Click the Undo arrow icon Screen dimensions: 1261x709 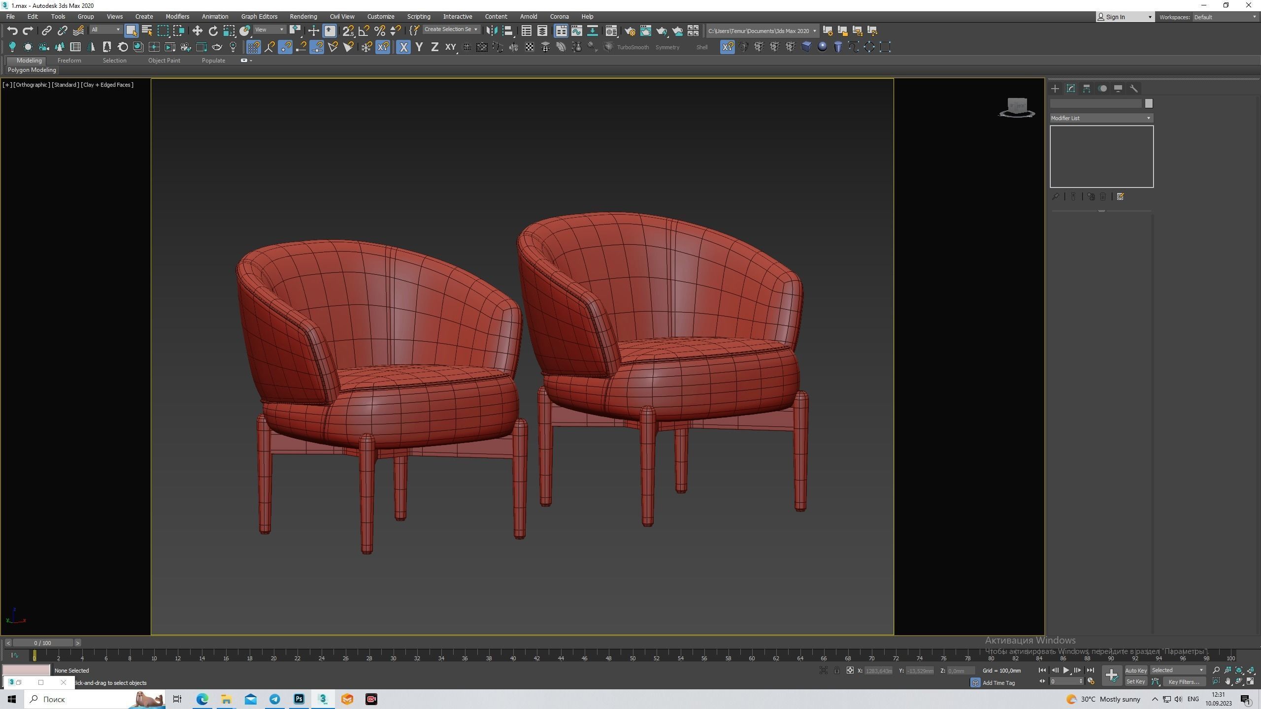pos(12,31)
